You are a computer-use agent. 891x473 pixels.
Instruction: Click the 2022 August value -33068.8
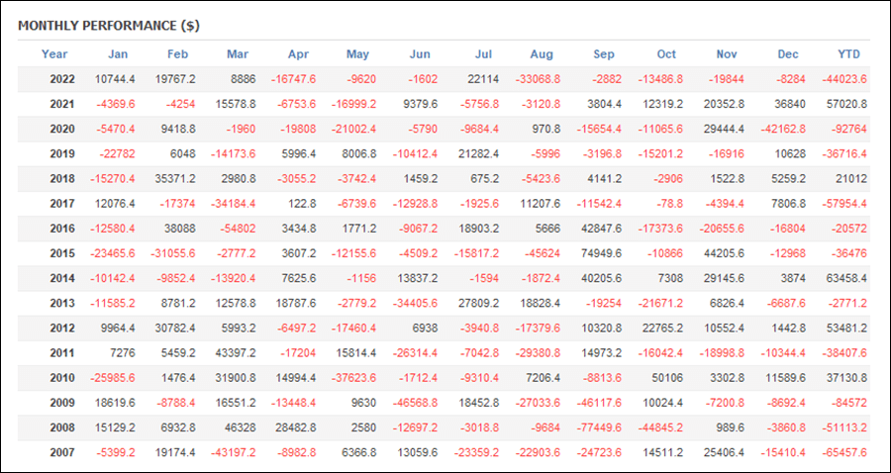(539, 79)
